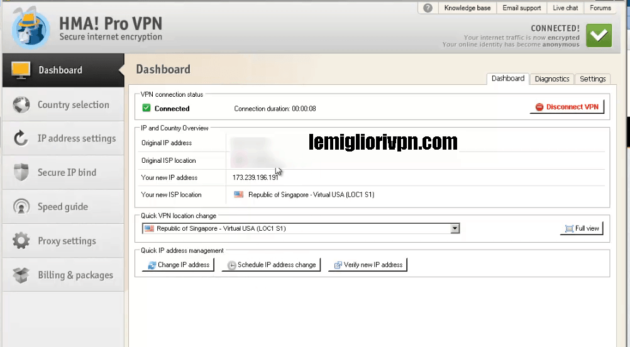Click the green Connected status check icon
Image resolution: width=630 pixels, height=347 pixels.
[x=146, y=108]
